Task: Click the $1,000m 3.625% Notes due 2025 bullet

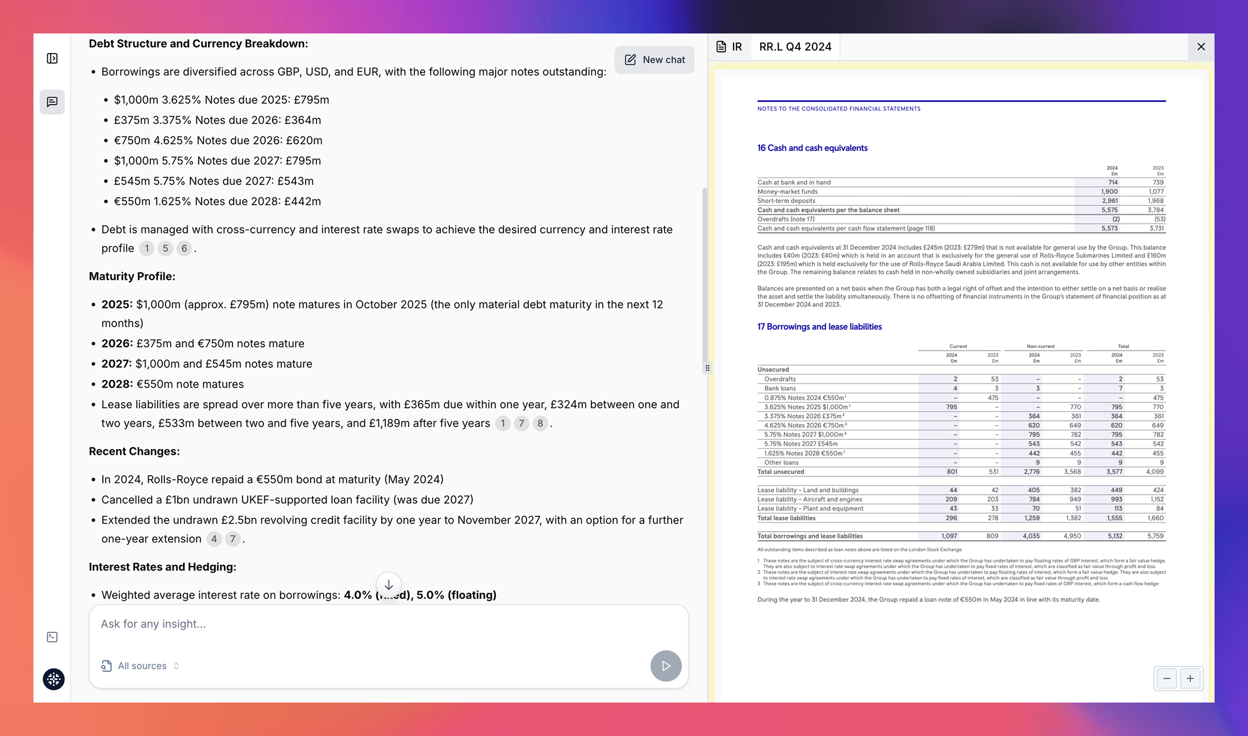Action: click(x=222, y=100)
